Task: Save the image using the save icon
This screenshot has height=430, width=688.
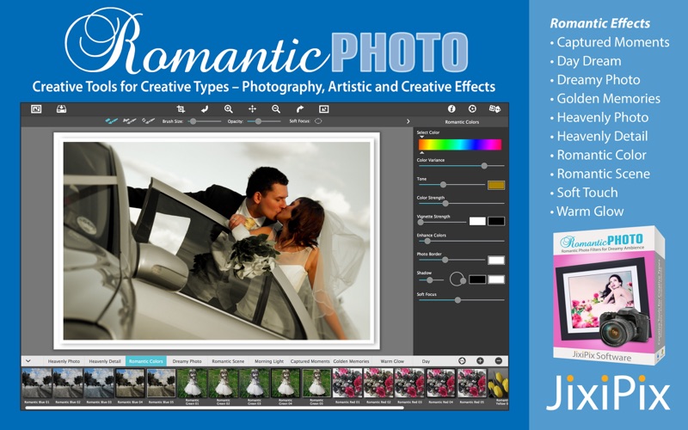Action: (x=61, y=109)
